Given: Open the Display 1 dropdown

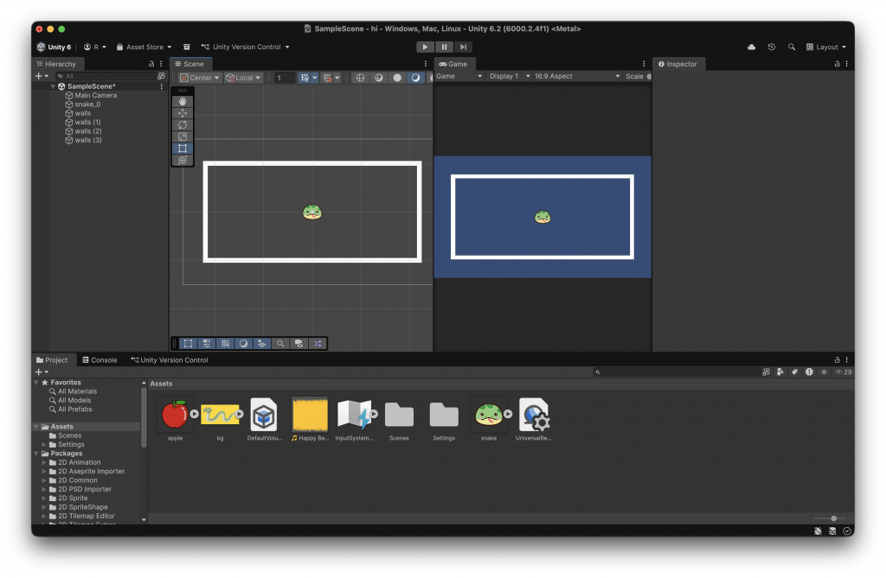Looking at the screenshot, I should 510,76.
